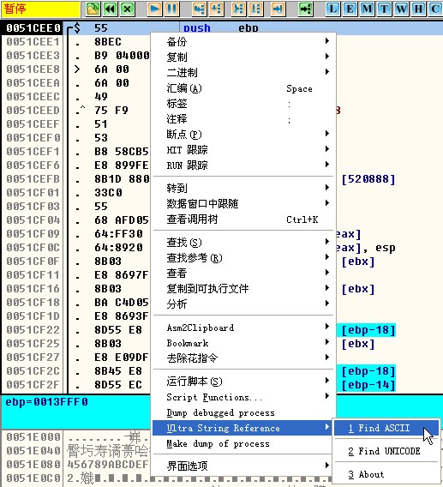Click the Open file toolbar icon

pos(93,9)
